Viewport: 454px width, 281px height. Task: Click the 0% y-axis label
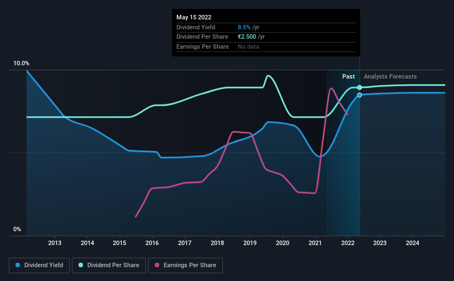[x=17, y=229]
